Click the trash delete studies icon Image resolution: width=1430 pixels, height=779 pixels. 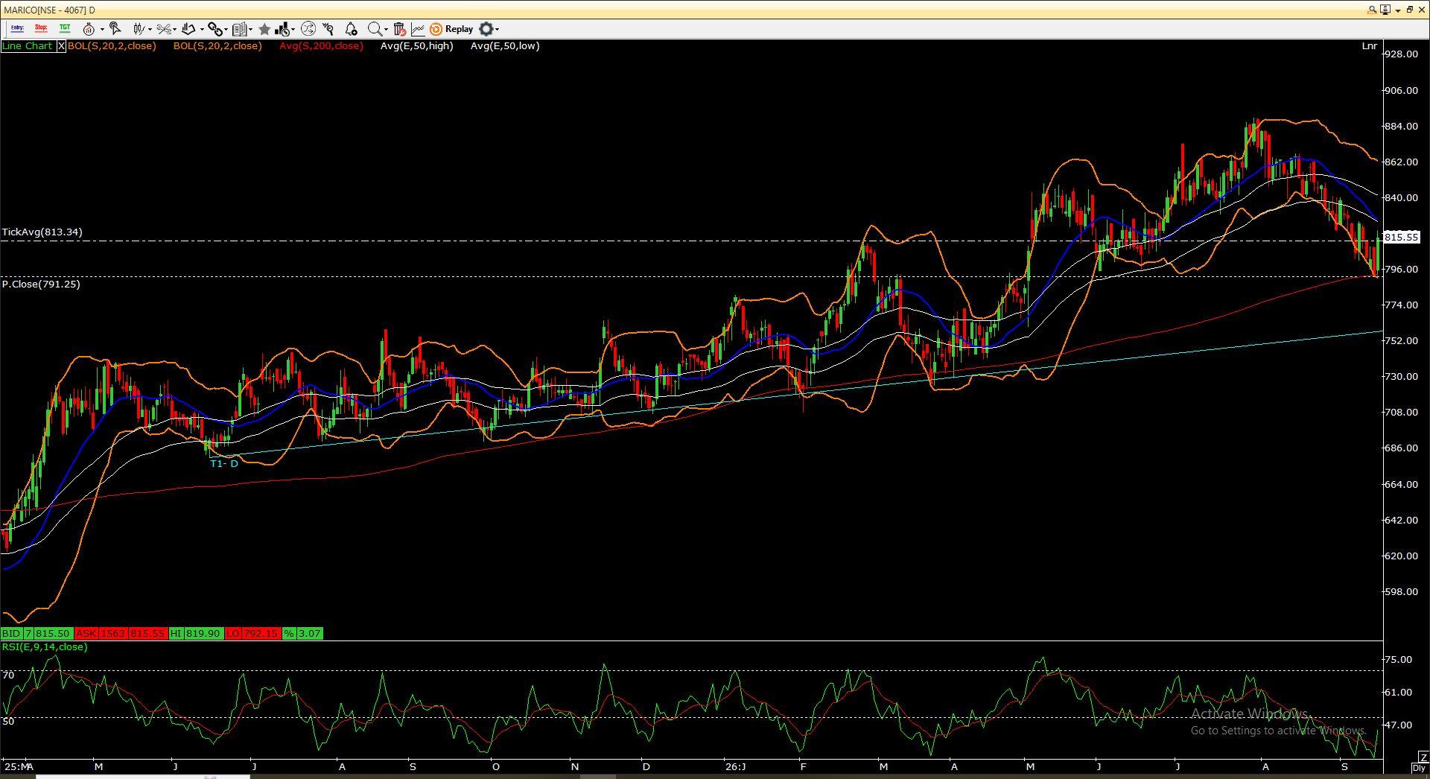tap(399, 29)
